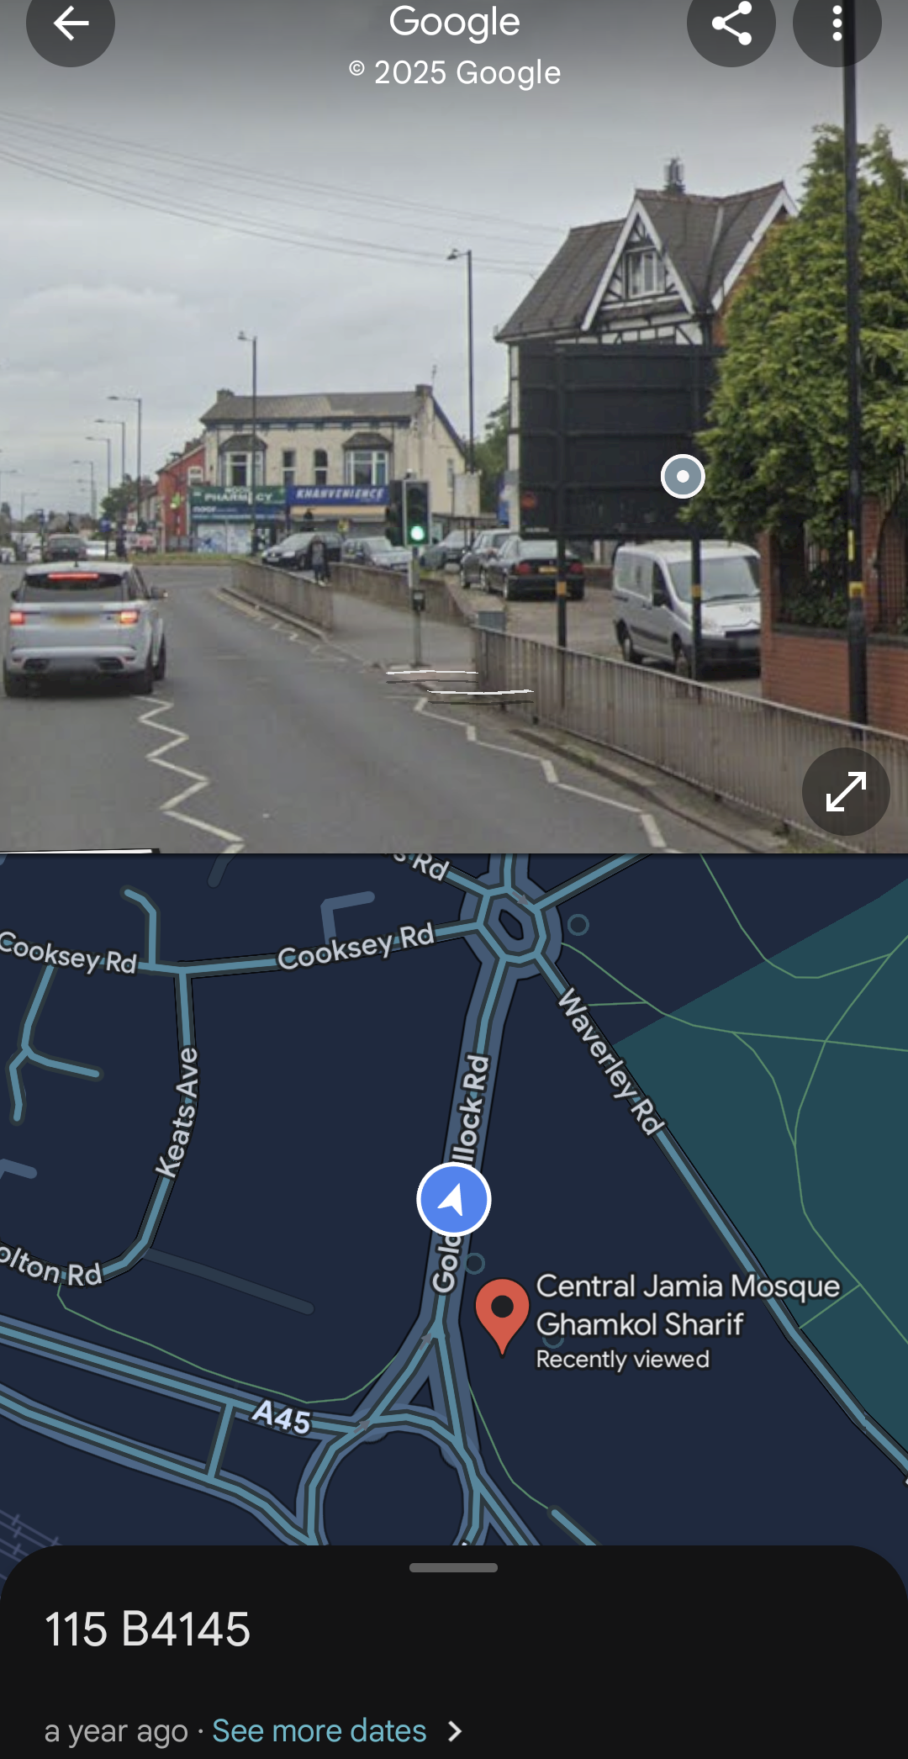Expand dates with the chevron arrow

[x=455, y=1731]
